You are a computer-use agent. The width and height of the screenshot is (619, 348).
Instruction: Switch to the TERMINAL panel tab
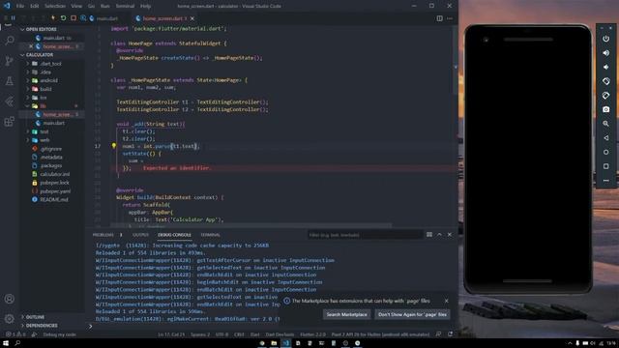tap(210, 235)
